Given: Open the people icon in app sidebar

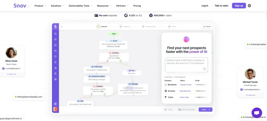Looking at the screenshot, I should 55,68.
